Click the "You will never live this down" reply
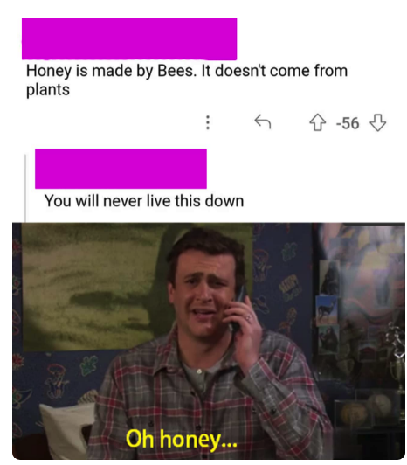The image size is (407, 465). (144, 201)
